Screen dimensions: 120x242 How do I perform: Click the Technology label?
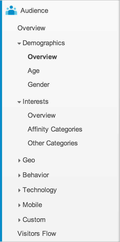point(39,190)
